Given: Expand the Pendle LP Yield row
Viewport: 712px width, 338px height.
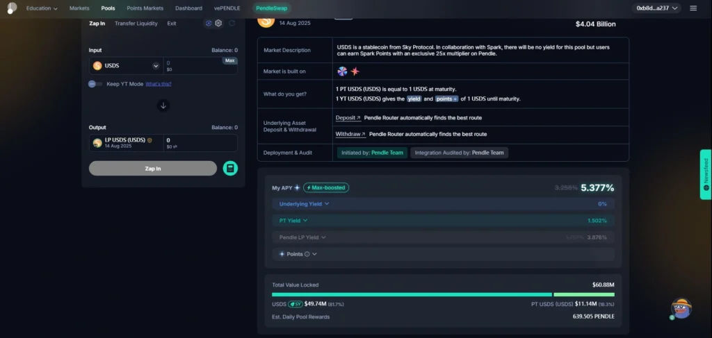Looking at the screenshot, I should pyautogui.click(x=443, y=237).
